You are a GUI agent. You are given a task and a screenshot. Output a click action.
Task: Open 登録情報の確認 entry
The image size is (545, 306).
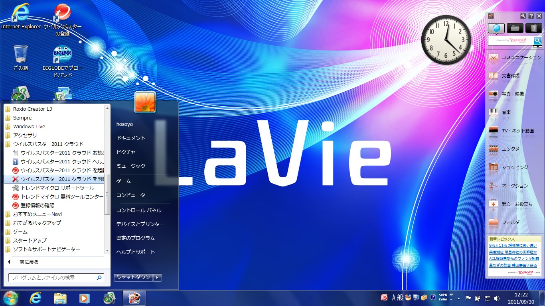[x=54, y=205]
